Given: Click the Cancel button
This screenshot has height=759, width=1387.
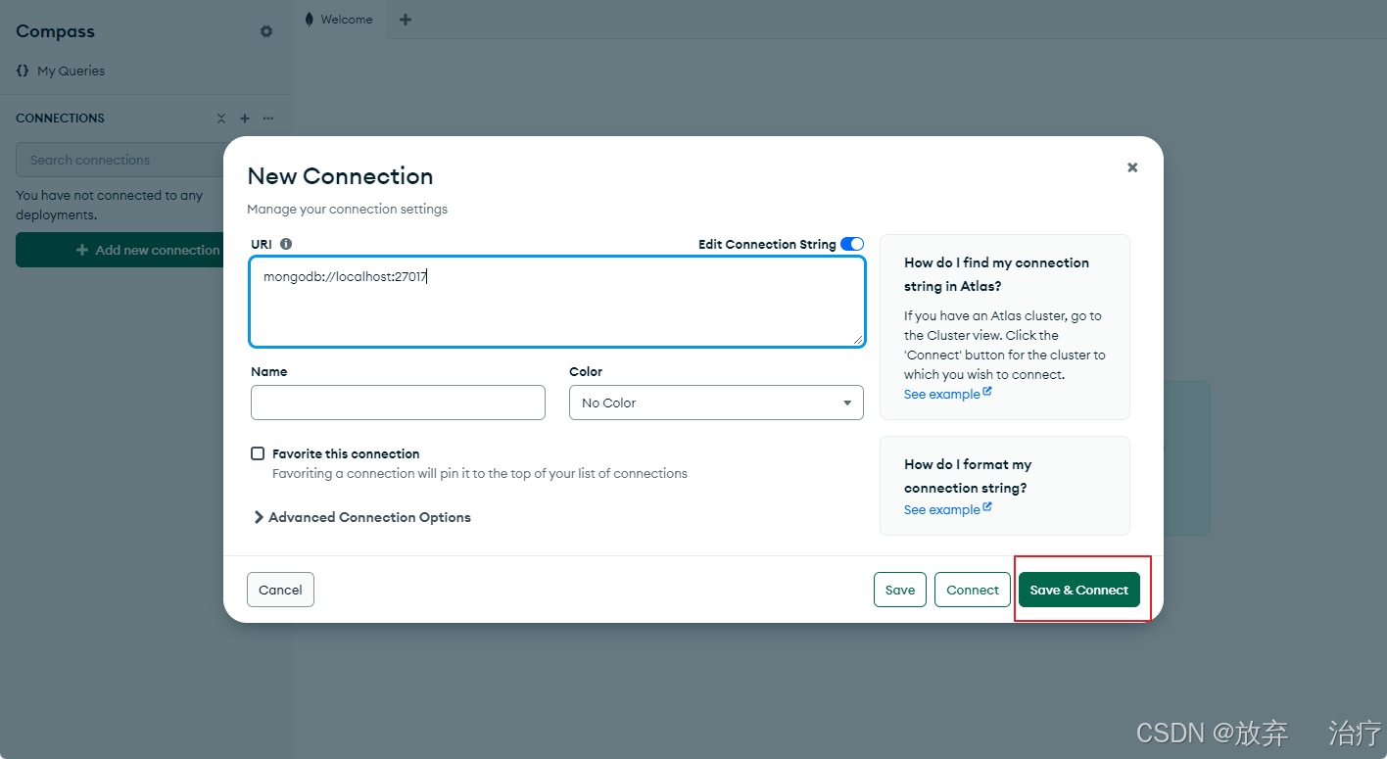Looking at the screenshot, I should (280, 590).
